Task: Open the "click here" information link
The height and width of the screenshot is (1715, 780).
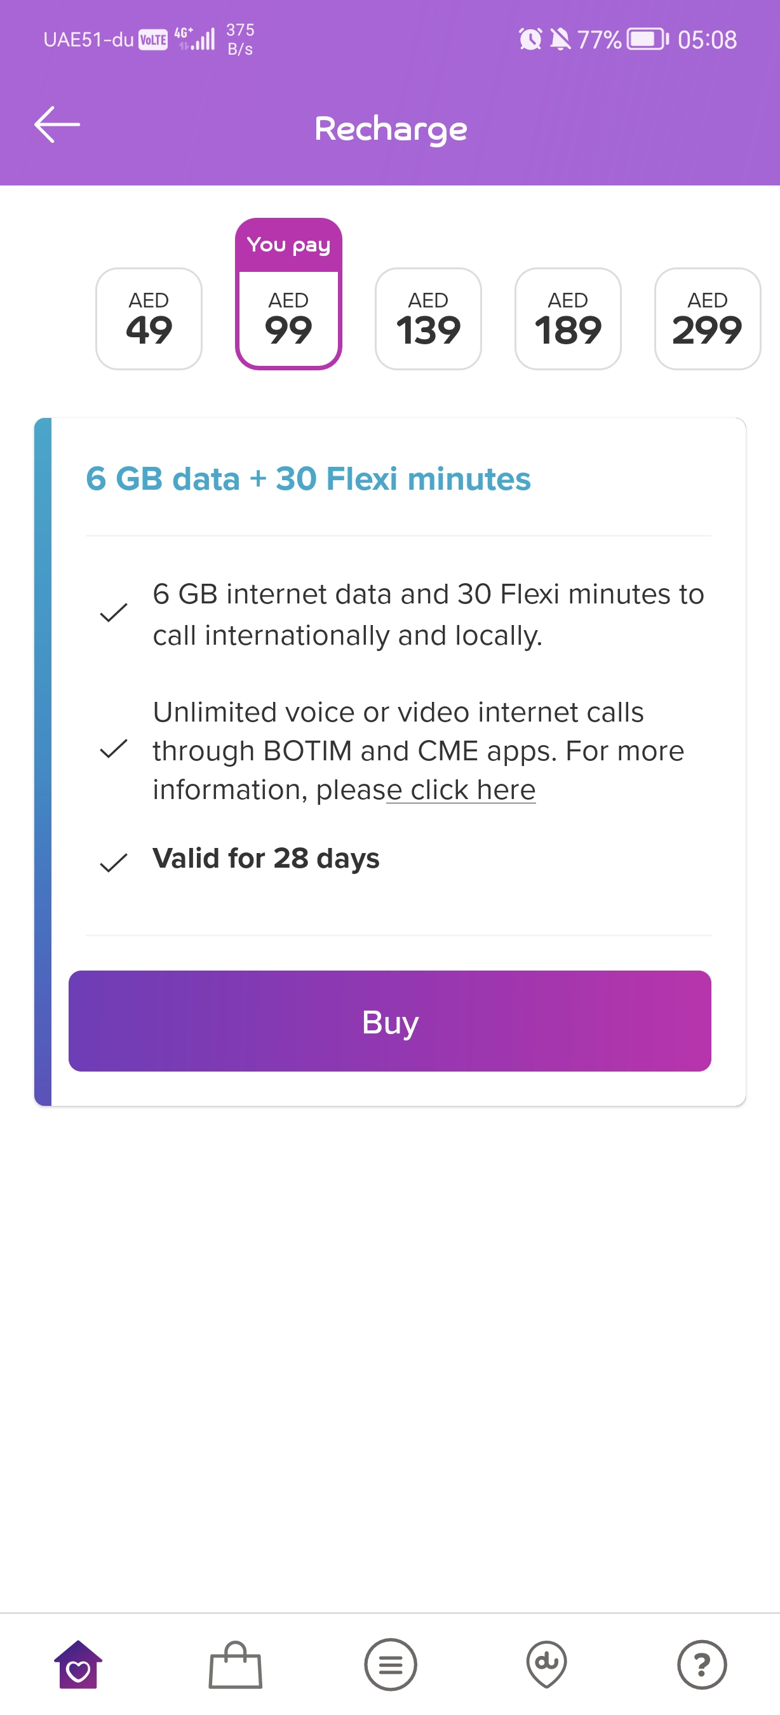Action: point(473,790)
